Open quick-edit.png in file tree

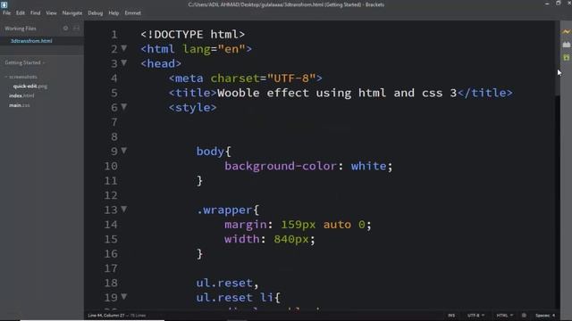[x=29, y=86]
